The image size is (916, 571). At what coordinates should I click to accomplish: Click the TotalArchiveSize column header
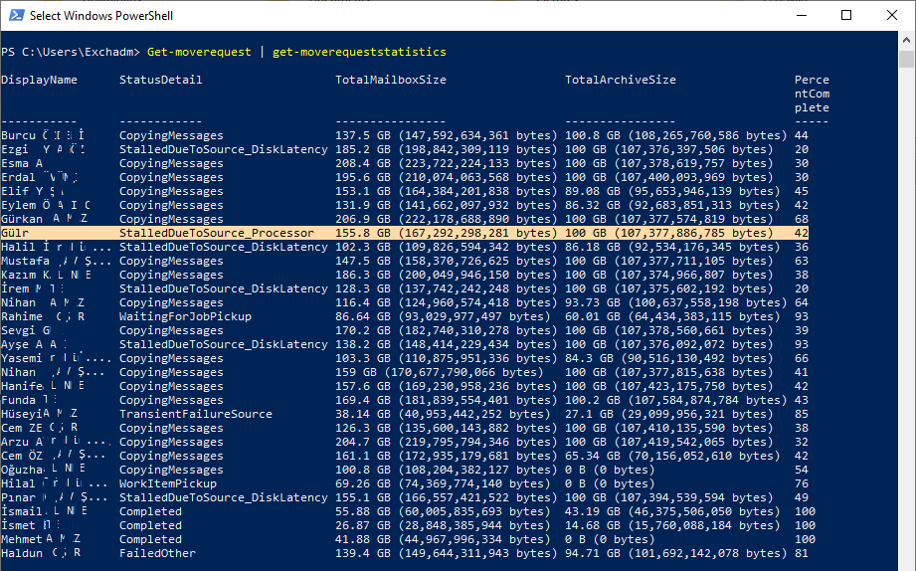pos(621,80)
